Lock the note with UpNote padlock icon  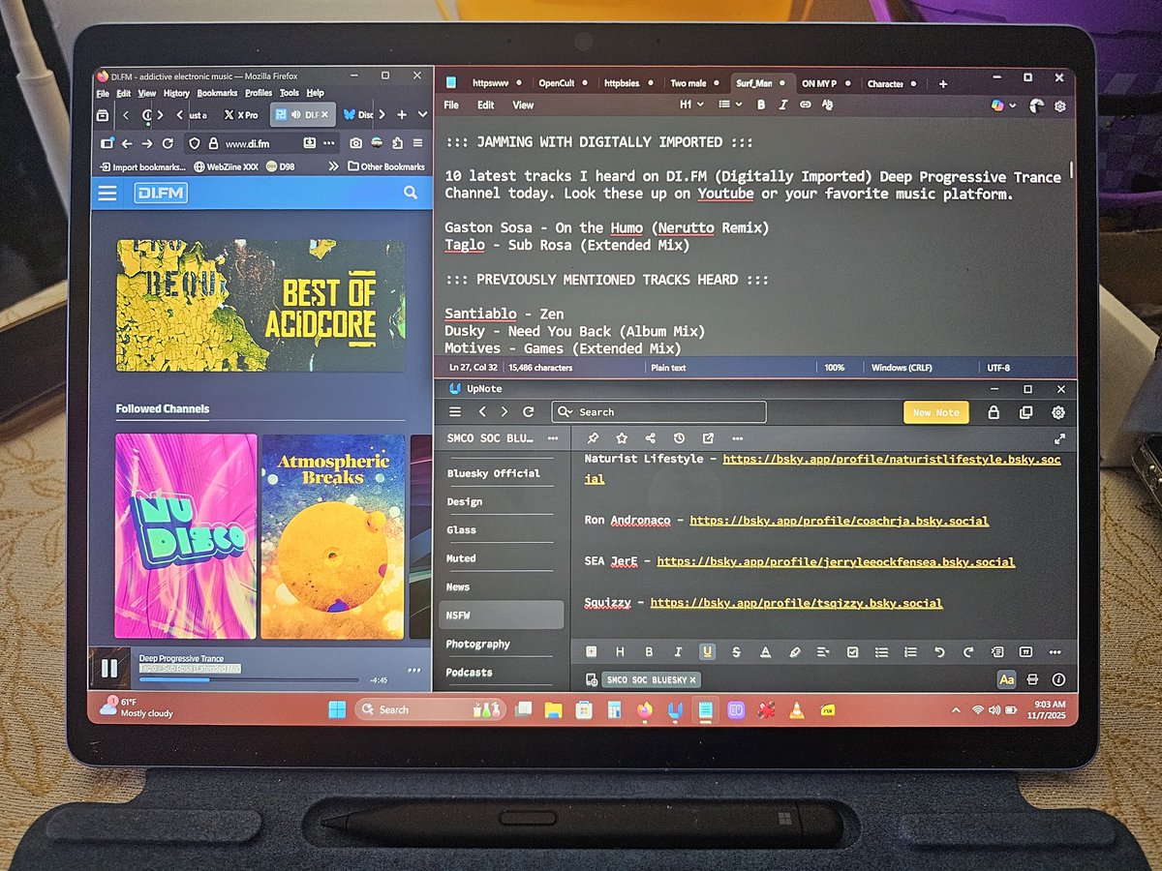[x=993, y=412]
